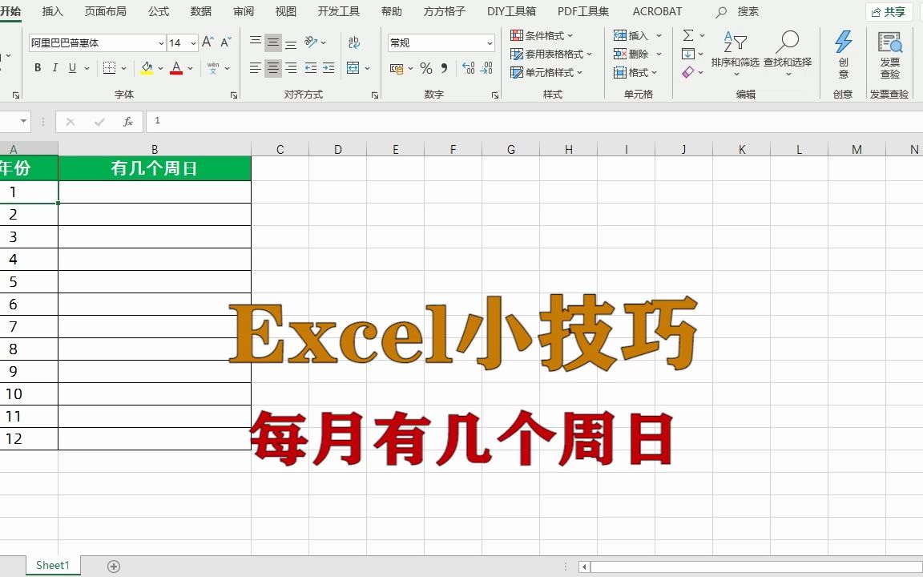Toggle wrap text alignment
Image resolution: width=923 pixels, height=577 pixels.
pyautogui.click(x=354, y=42)
